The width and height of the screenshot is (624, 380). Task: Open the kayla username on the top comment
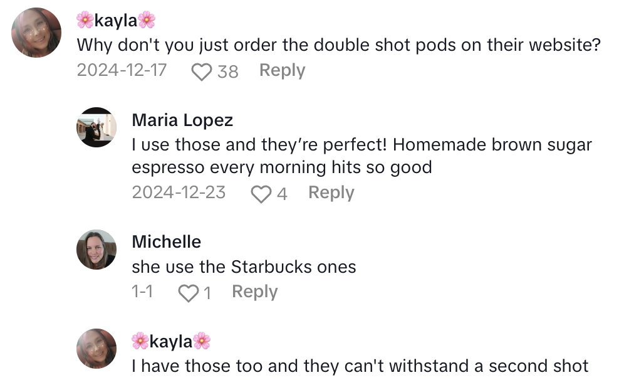point(116,21)
